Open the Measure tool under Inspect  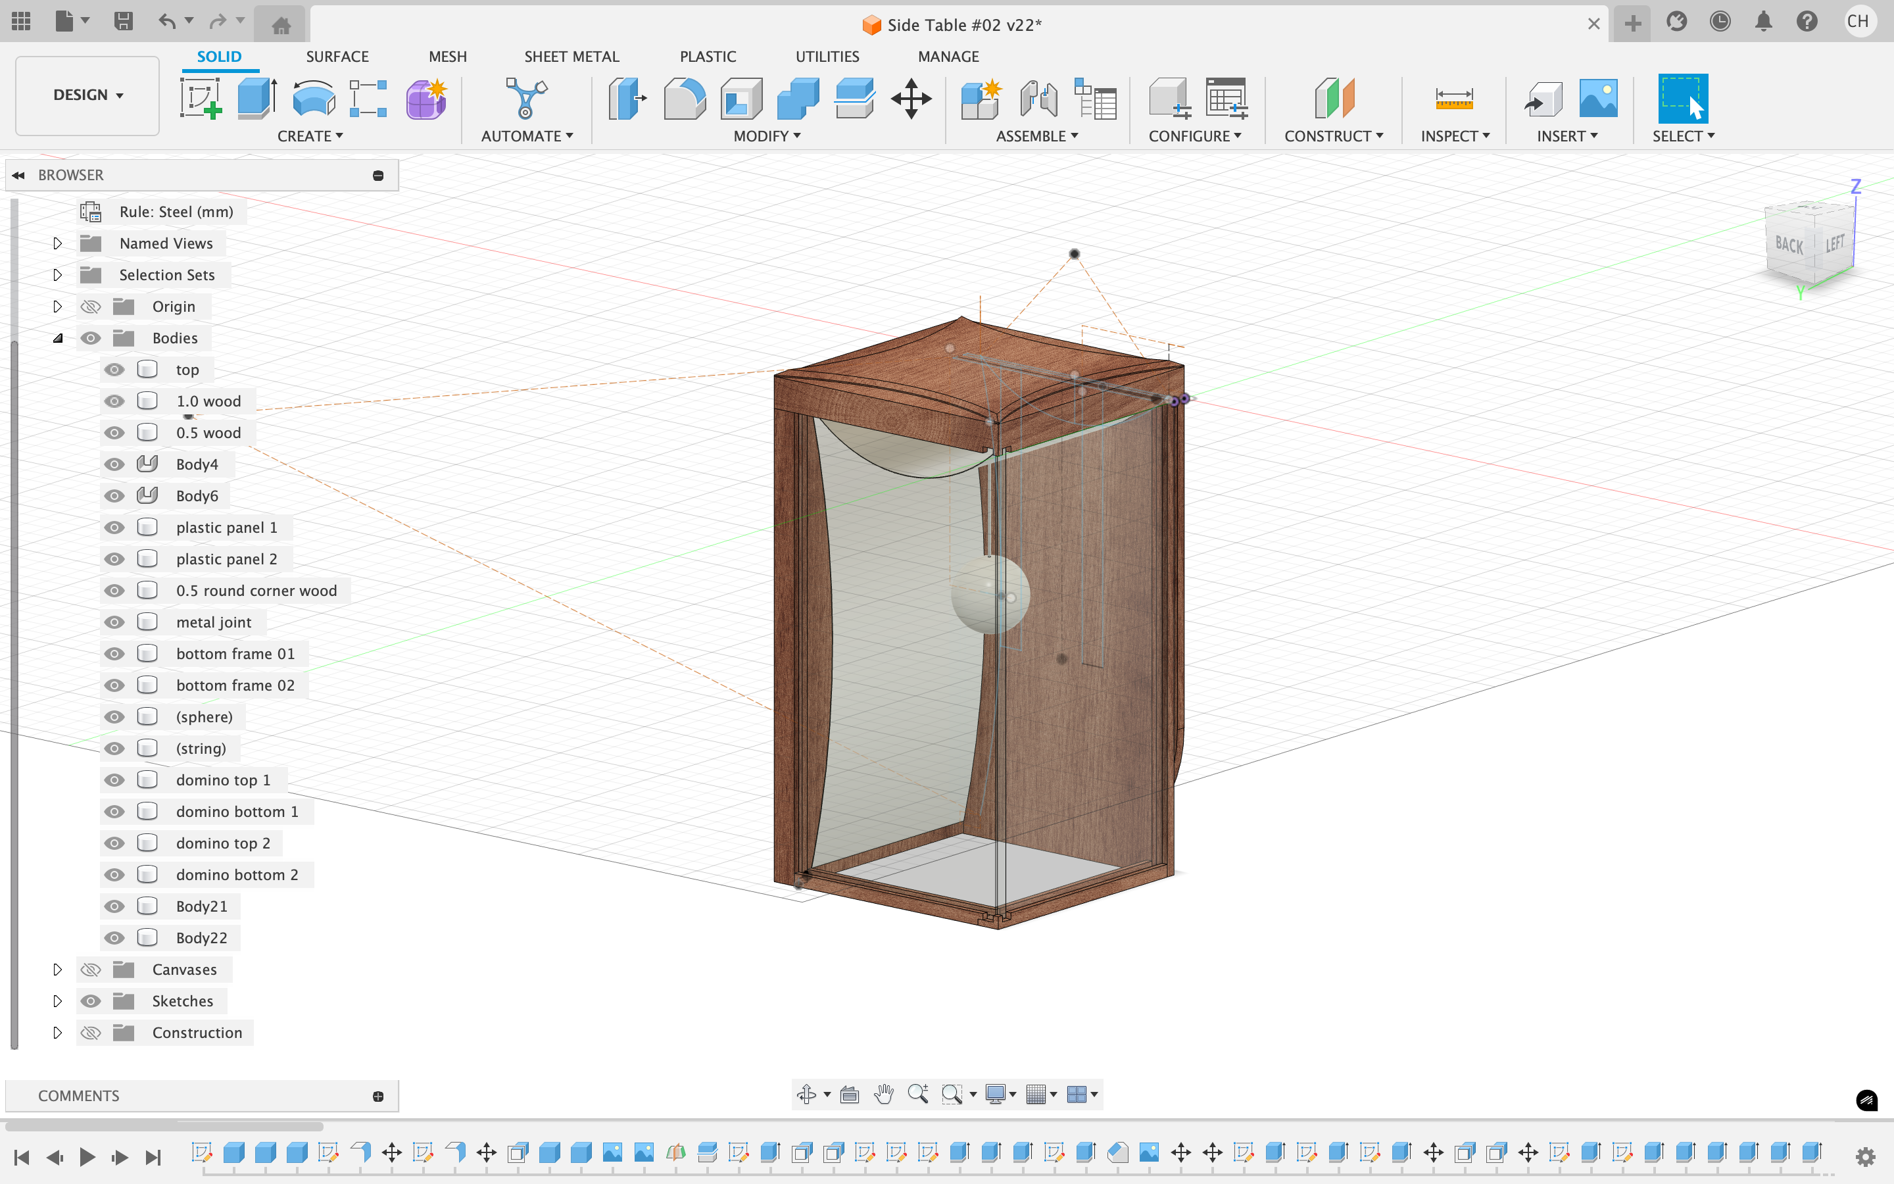[x=1454, y=99]
